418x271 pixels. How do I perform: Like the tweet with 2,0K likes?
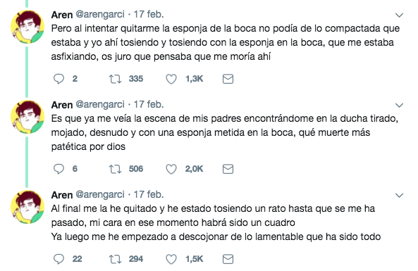click(x=171, y=169)
